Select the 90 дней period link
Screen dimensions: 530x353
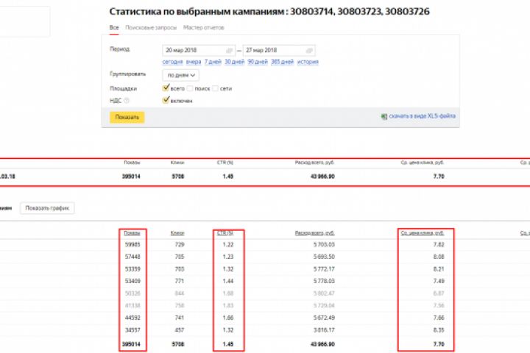click(257, 62)
